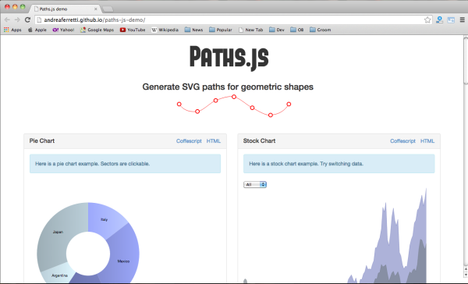Screen dimensions: 468x284
Task: Click the Argentina sector of the pie chart
Action: (58, 275)
